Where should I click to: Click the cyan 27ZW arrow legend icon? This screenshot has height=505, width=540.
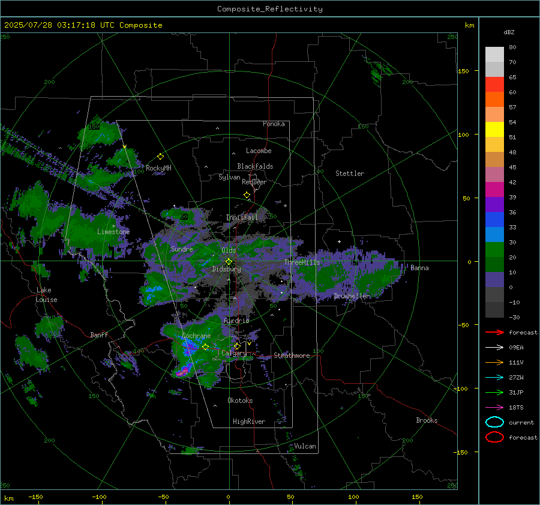[494, 378]
